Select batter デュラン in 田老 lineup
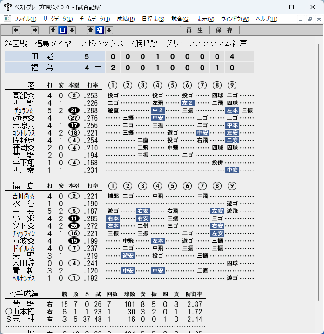Viewport: 324px width, 334px height. [x=24, y=110]
